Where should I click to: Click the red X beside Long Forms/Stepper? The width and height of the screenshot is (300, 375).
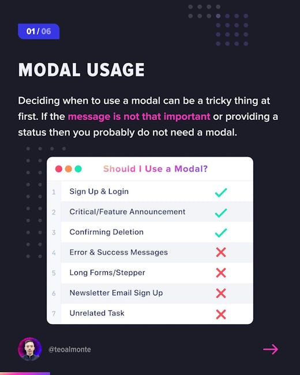tap(221, 273)
